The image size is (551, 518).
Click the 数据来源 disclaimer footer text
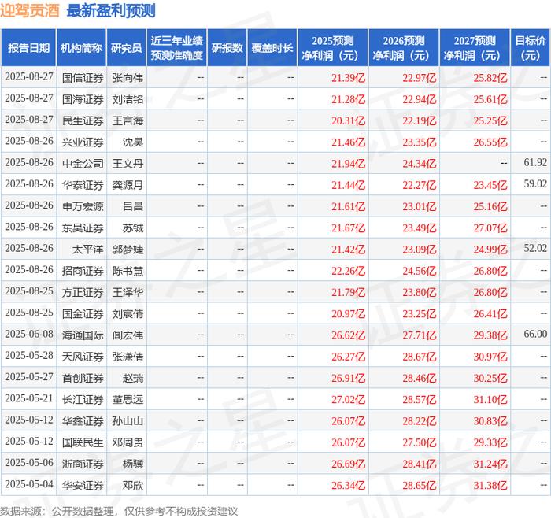(x=119, y=511)
